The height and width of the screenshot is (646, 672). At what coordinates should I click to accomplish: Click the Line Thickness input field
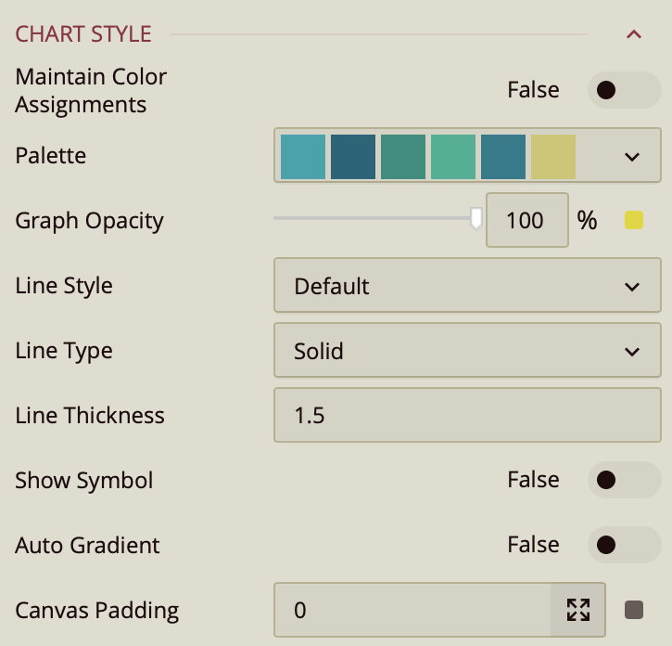click(x=467, y=416)
